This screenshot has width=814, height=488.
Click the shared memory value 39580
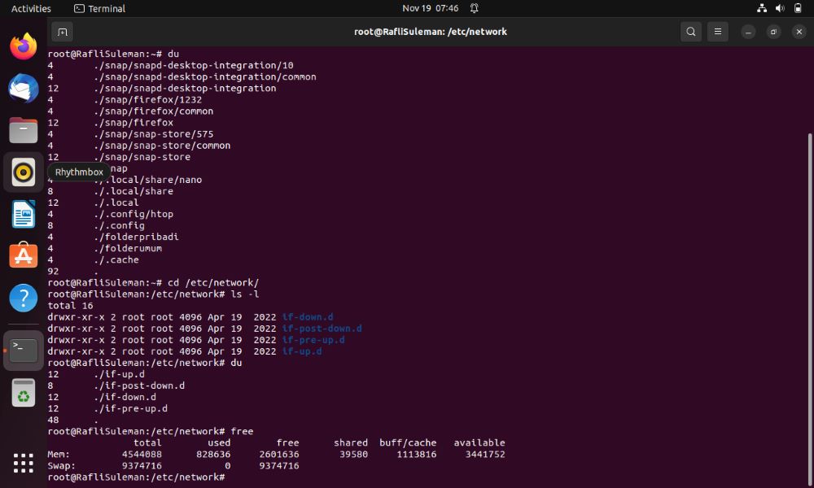[x=353, y=455]
